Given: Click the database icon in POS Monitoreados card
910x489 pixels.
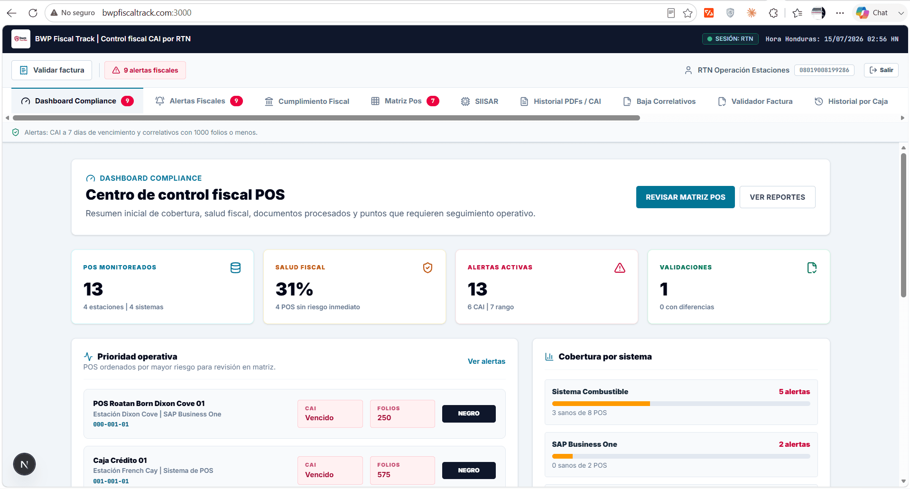Looking at the screenshot, I should point(235,268).
